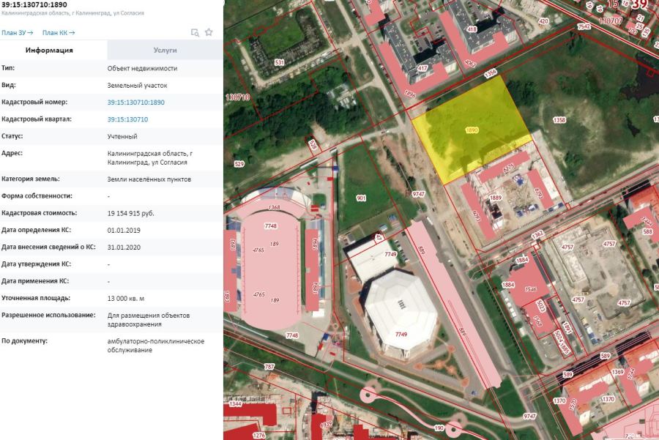Click the white domed arena building
This screenshot has width=659, height=440.
tap(401, 315)
